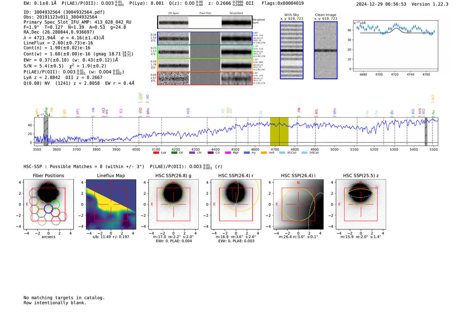Open the HSC SSP(25.5) z image
Screen dimensions: 472x321
(x=361, y=204)
